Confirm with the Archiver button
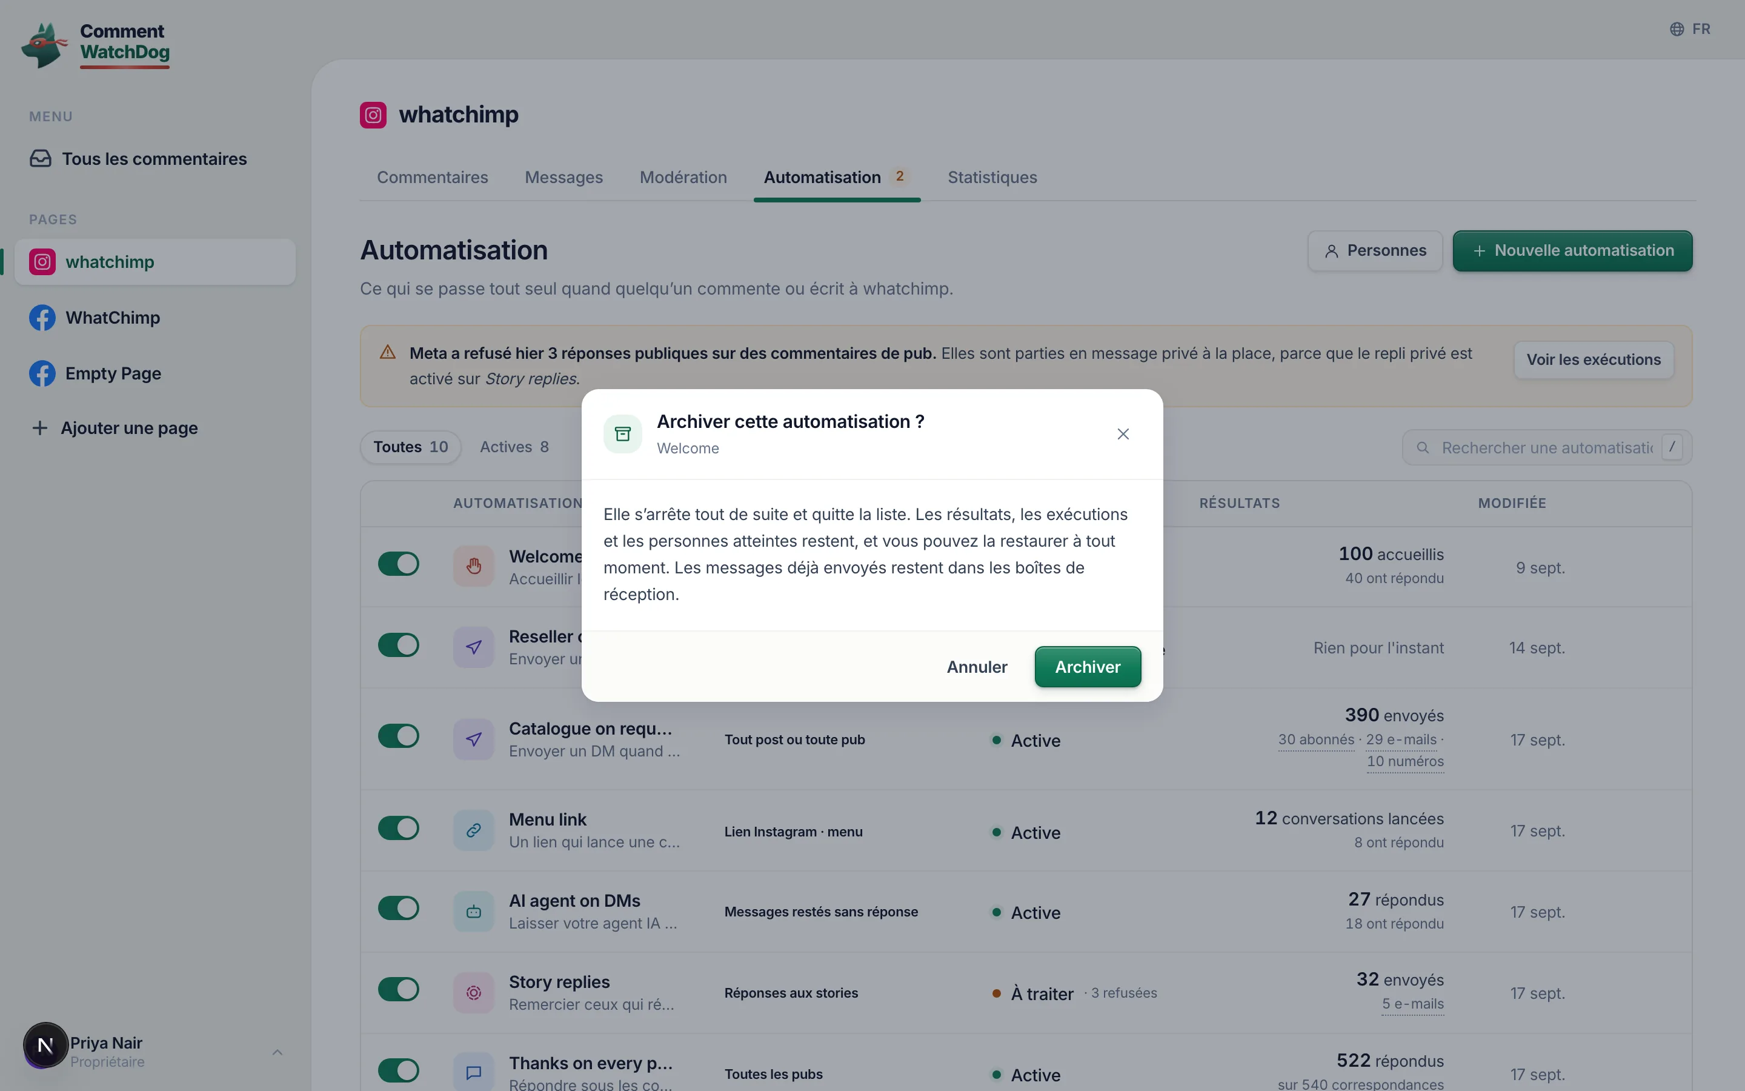Screen dimensions: 1745x1091 (x=1088, y=667)
